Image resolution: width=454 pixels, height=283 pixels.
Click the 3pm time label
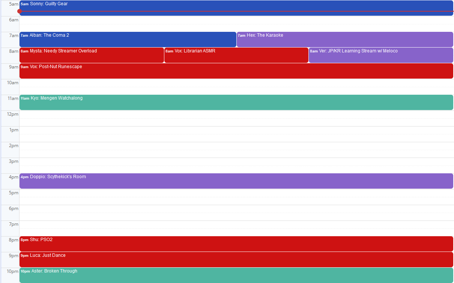coord(14,161)
